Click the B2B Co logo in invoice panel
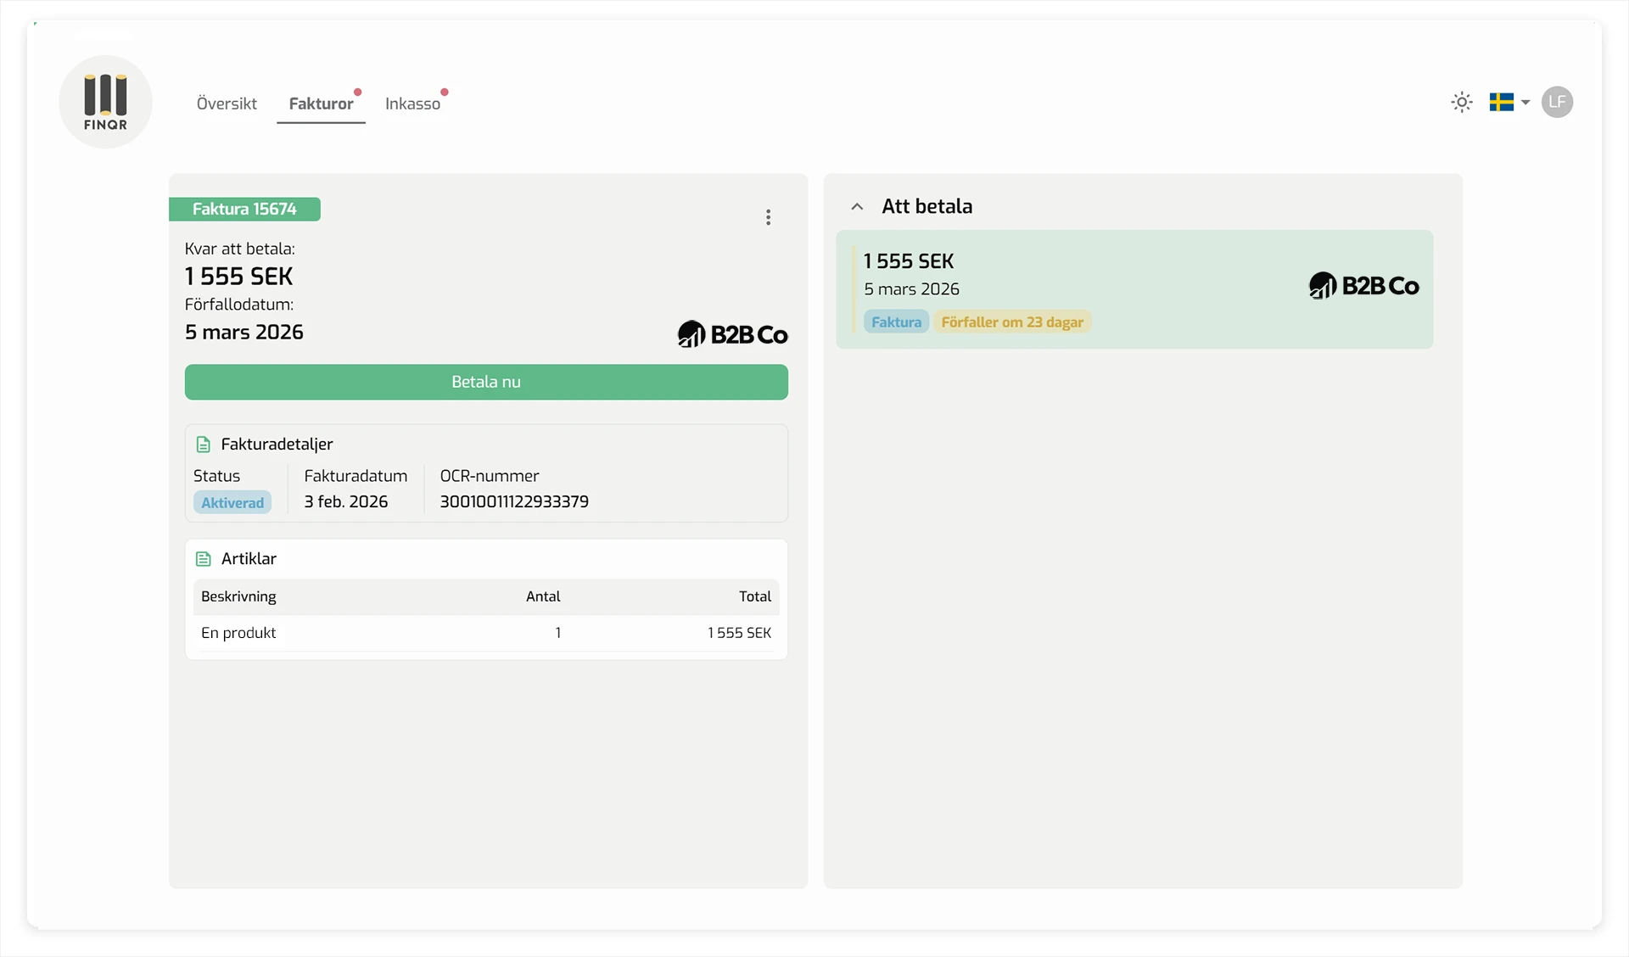Image resolution: width=1629 pixels, height=957 pixels. pyautogui.click(x=732, y=334)
